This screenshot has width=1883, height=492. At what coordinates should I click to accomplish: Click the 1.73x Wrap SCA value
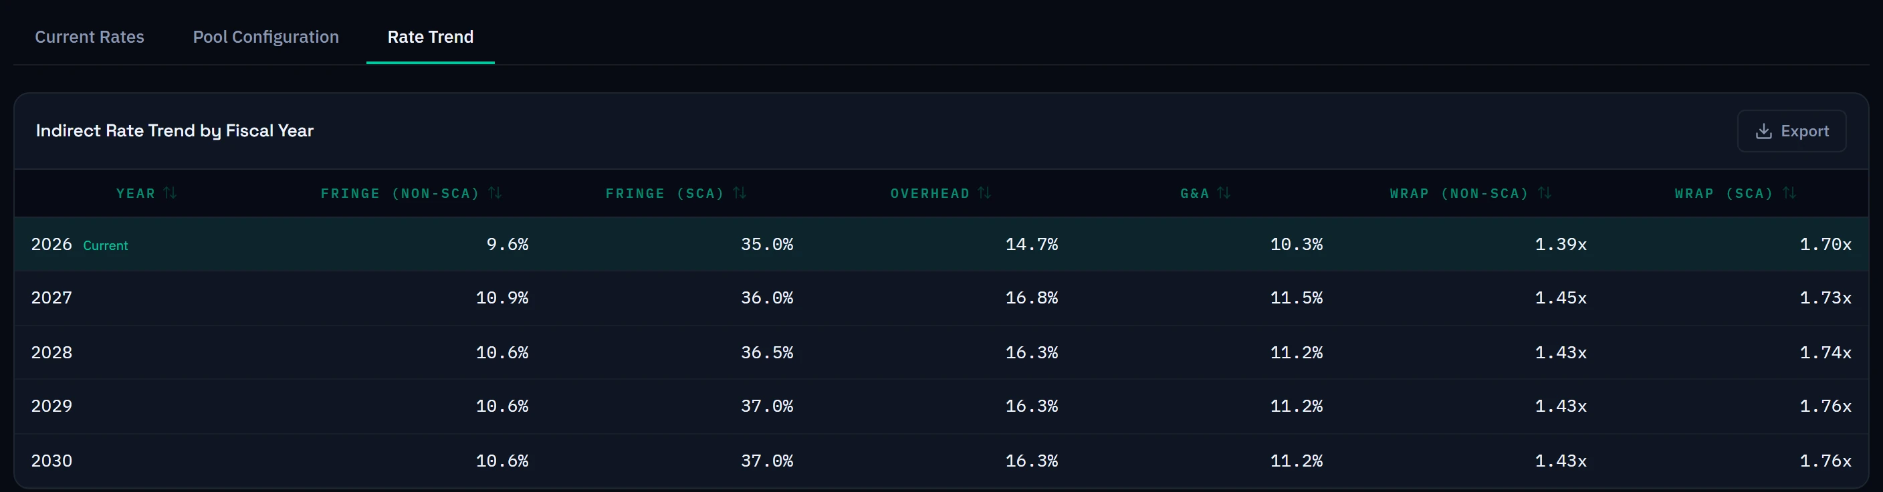(1825, 298)
